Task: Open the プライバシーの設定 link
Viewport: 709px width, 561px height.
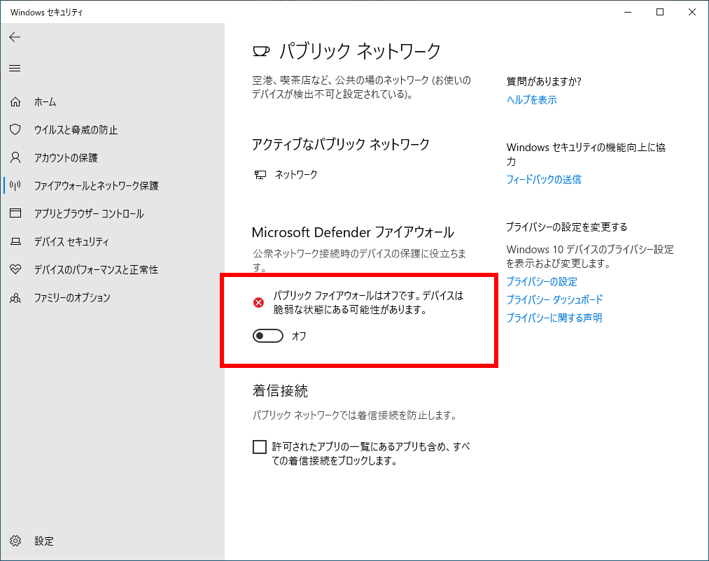Action: pyautogui.click(x=542, y=282)
